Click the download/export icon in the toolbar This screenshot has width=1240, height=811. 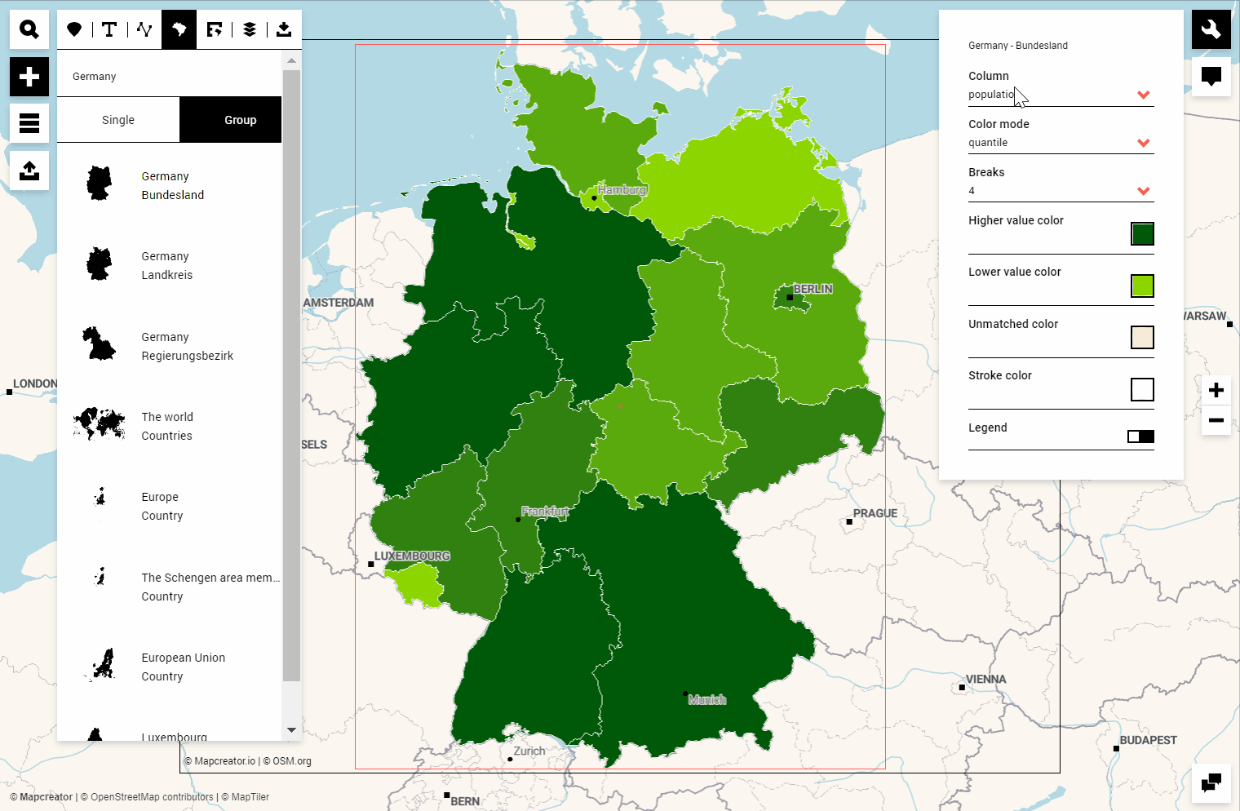(284, 29)
